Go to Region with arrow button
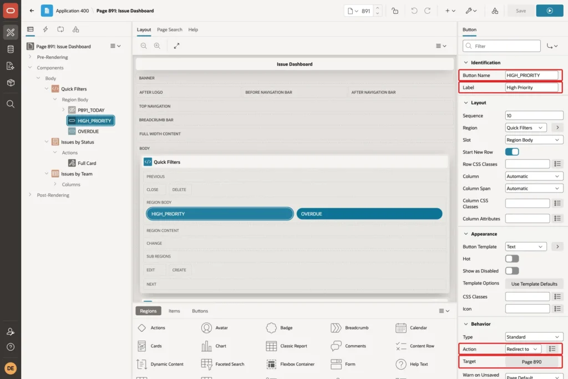The width and height of the screenshot is (568, 379). (x=557, y=128)
